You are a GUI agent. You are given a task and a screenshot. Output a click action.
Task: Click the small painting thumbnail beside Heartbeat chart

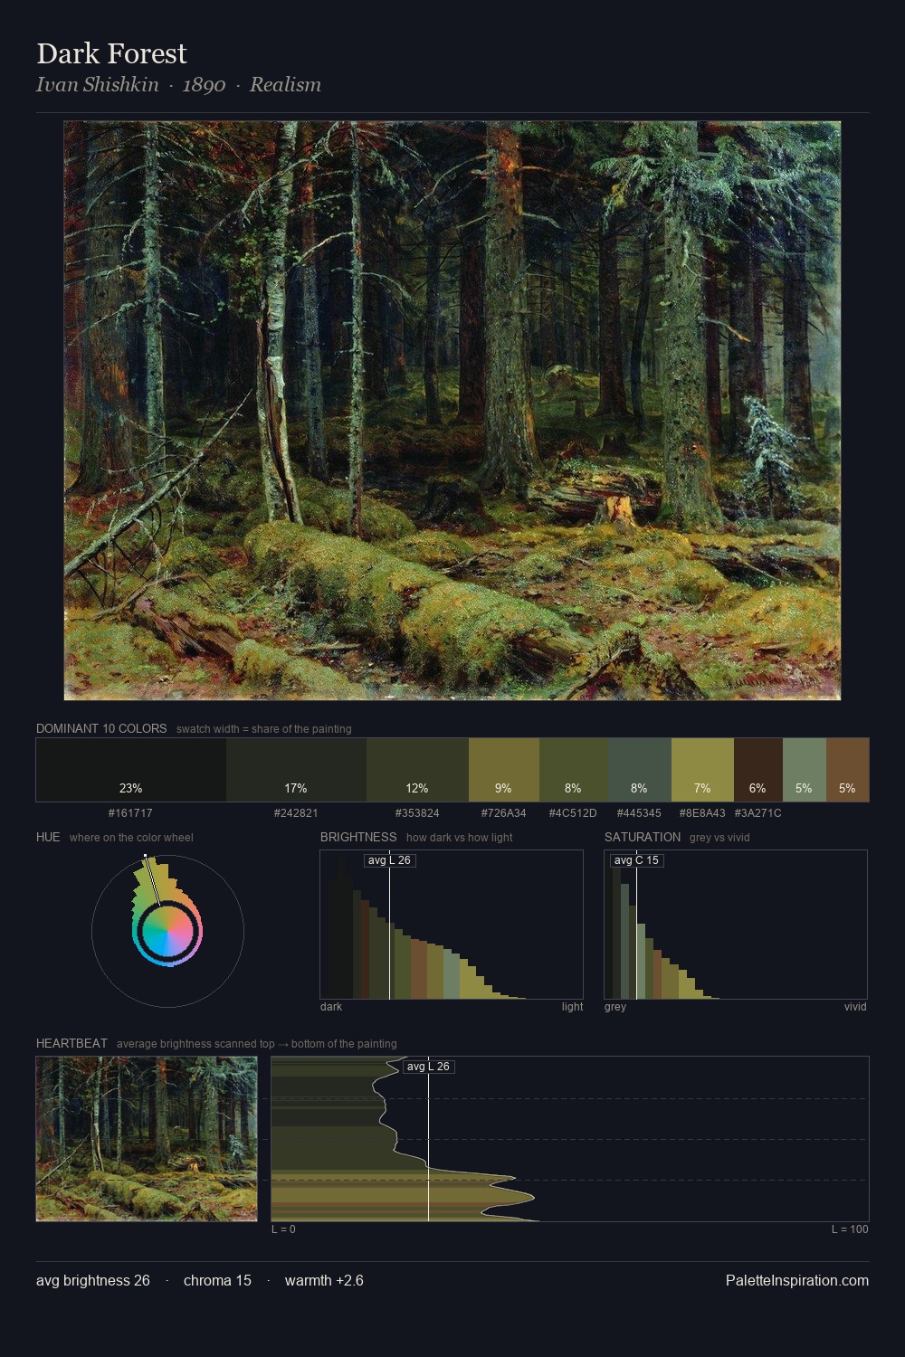(147, 1139)
